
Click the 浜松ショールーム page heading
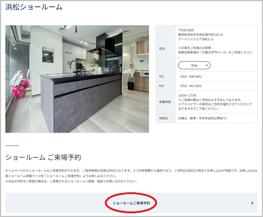[34, 7]
